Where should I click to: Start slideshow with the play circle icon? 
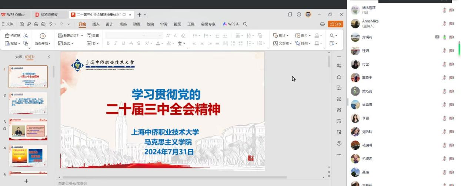(x=43, y=36)
